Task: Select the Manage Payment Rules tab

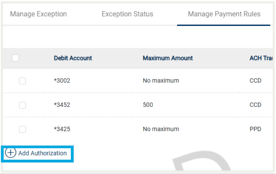Action: pyautogui.click(x=224, y=14)
